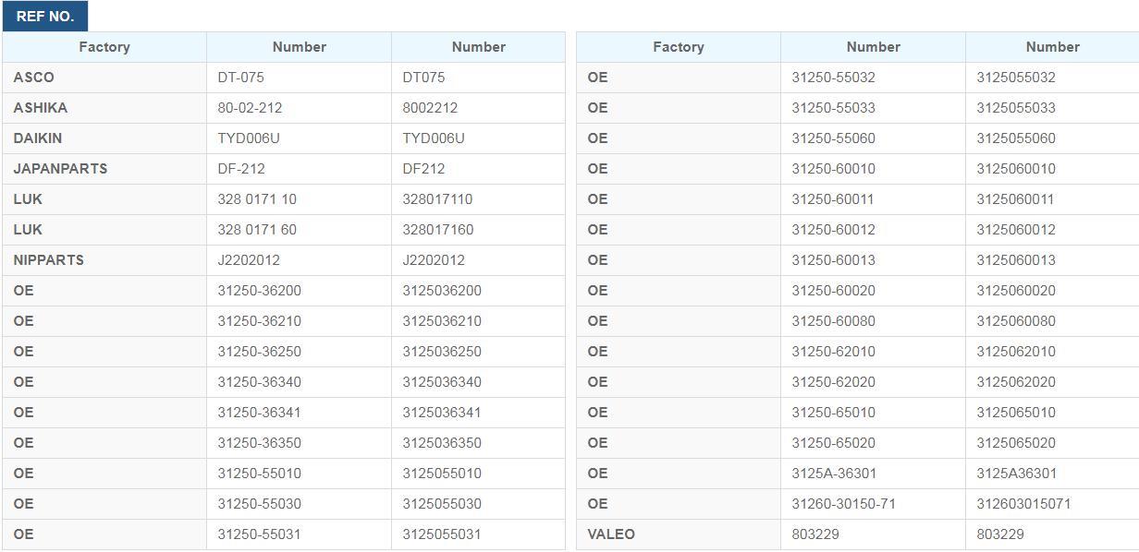Image resolution: width=1139 pixels, height=552 pixels.
Task: Click number 31250-36341
Action: click(259, 413)
